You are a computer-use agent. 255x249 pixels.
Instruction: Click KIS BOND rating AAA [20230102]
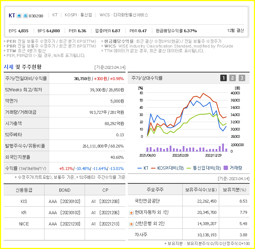(x=64, y=202)
